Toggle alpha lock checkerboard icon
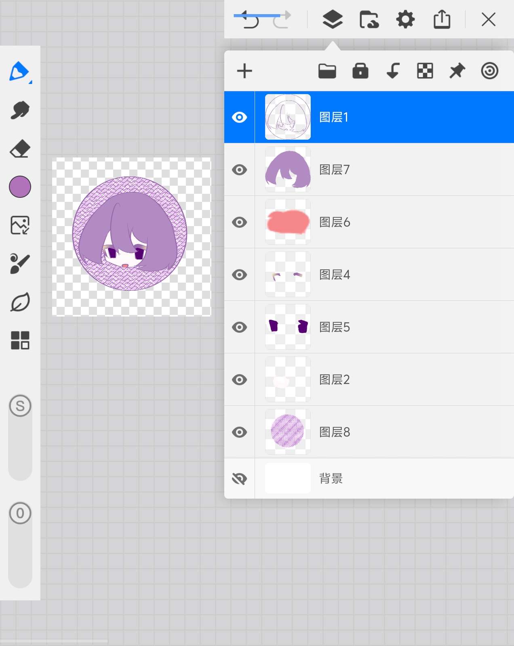The width and height of the screenshot is (514, 646). point(425,71)
